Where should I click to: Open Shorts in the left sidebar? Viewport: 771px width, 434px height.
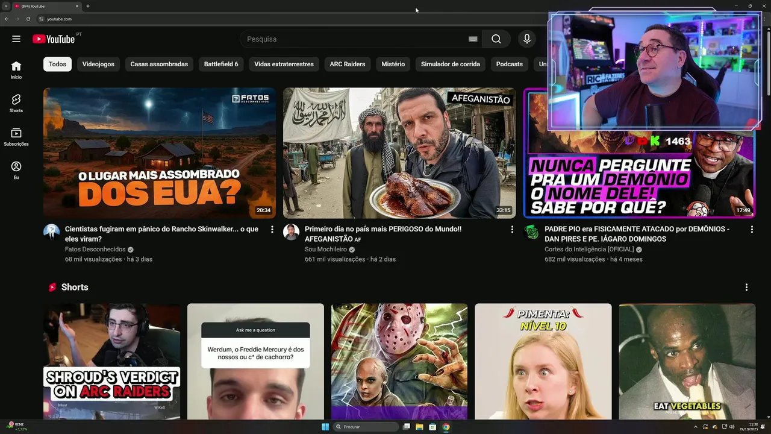pyautogui.click(x=16, y=103)
